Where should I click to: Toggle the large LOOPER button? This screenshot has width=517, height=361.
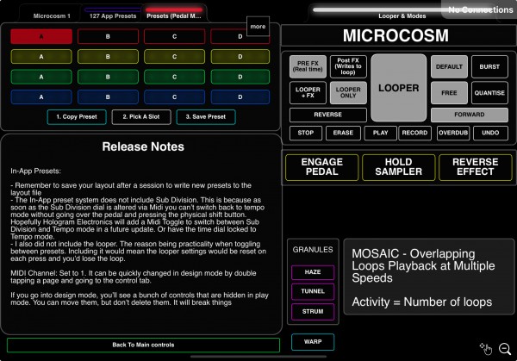tap(399, 88)
